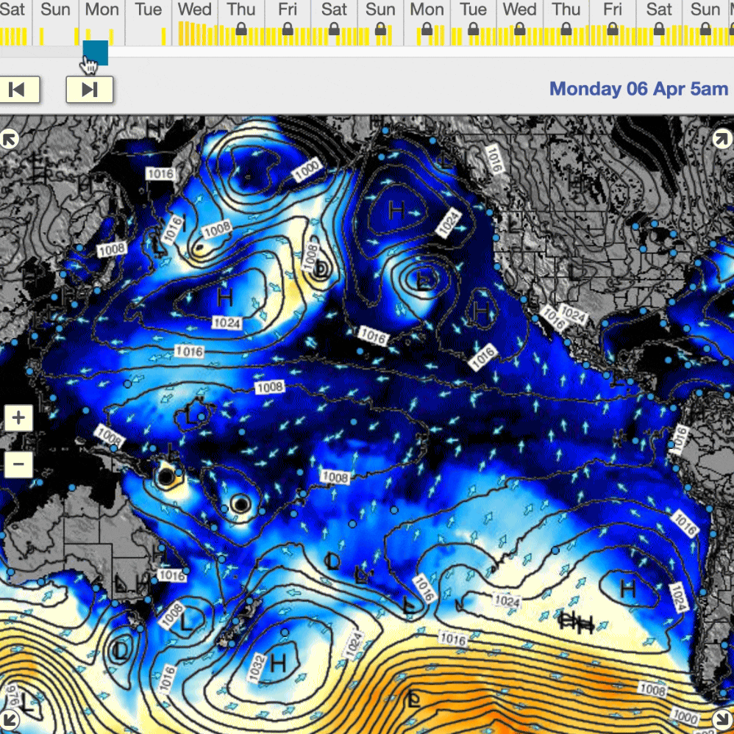The width and height of the screenshot is (734, 734).
Task: Click the timeline track left of slider handle
Action: (x=40, y=52)
